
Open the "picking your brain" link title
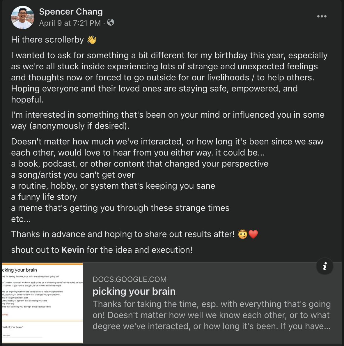coord(134,292)
